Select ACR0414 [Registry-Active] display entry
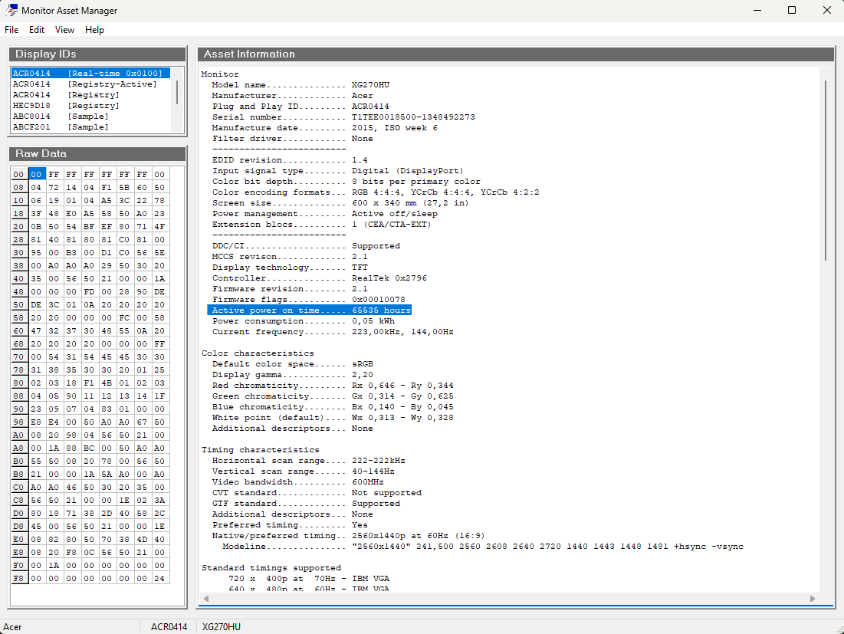This screenshot has width=844, height=634. coord(90,84)
